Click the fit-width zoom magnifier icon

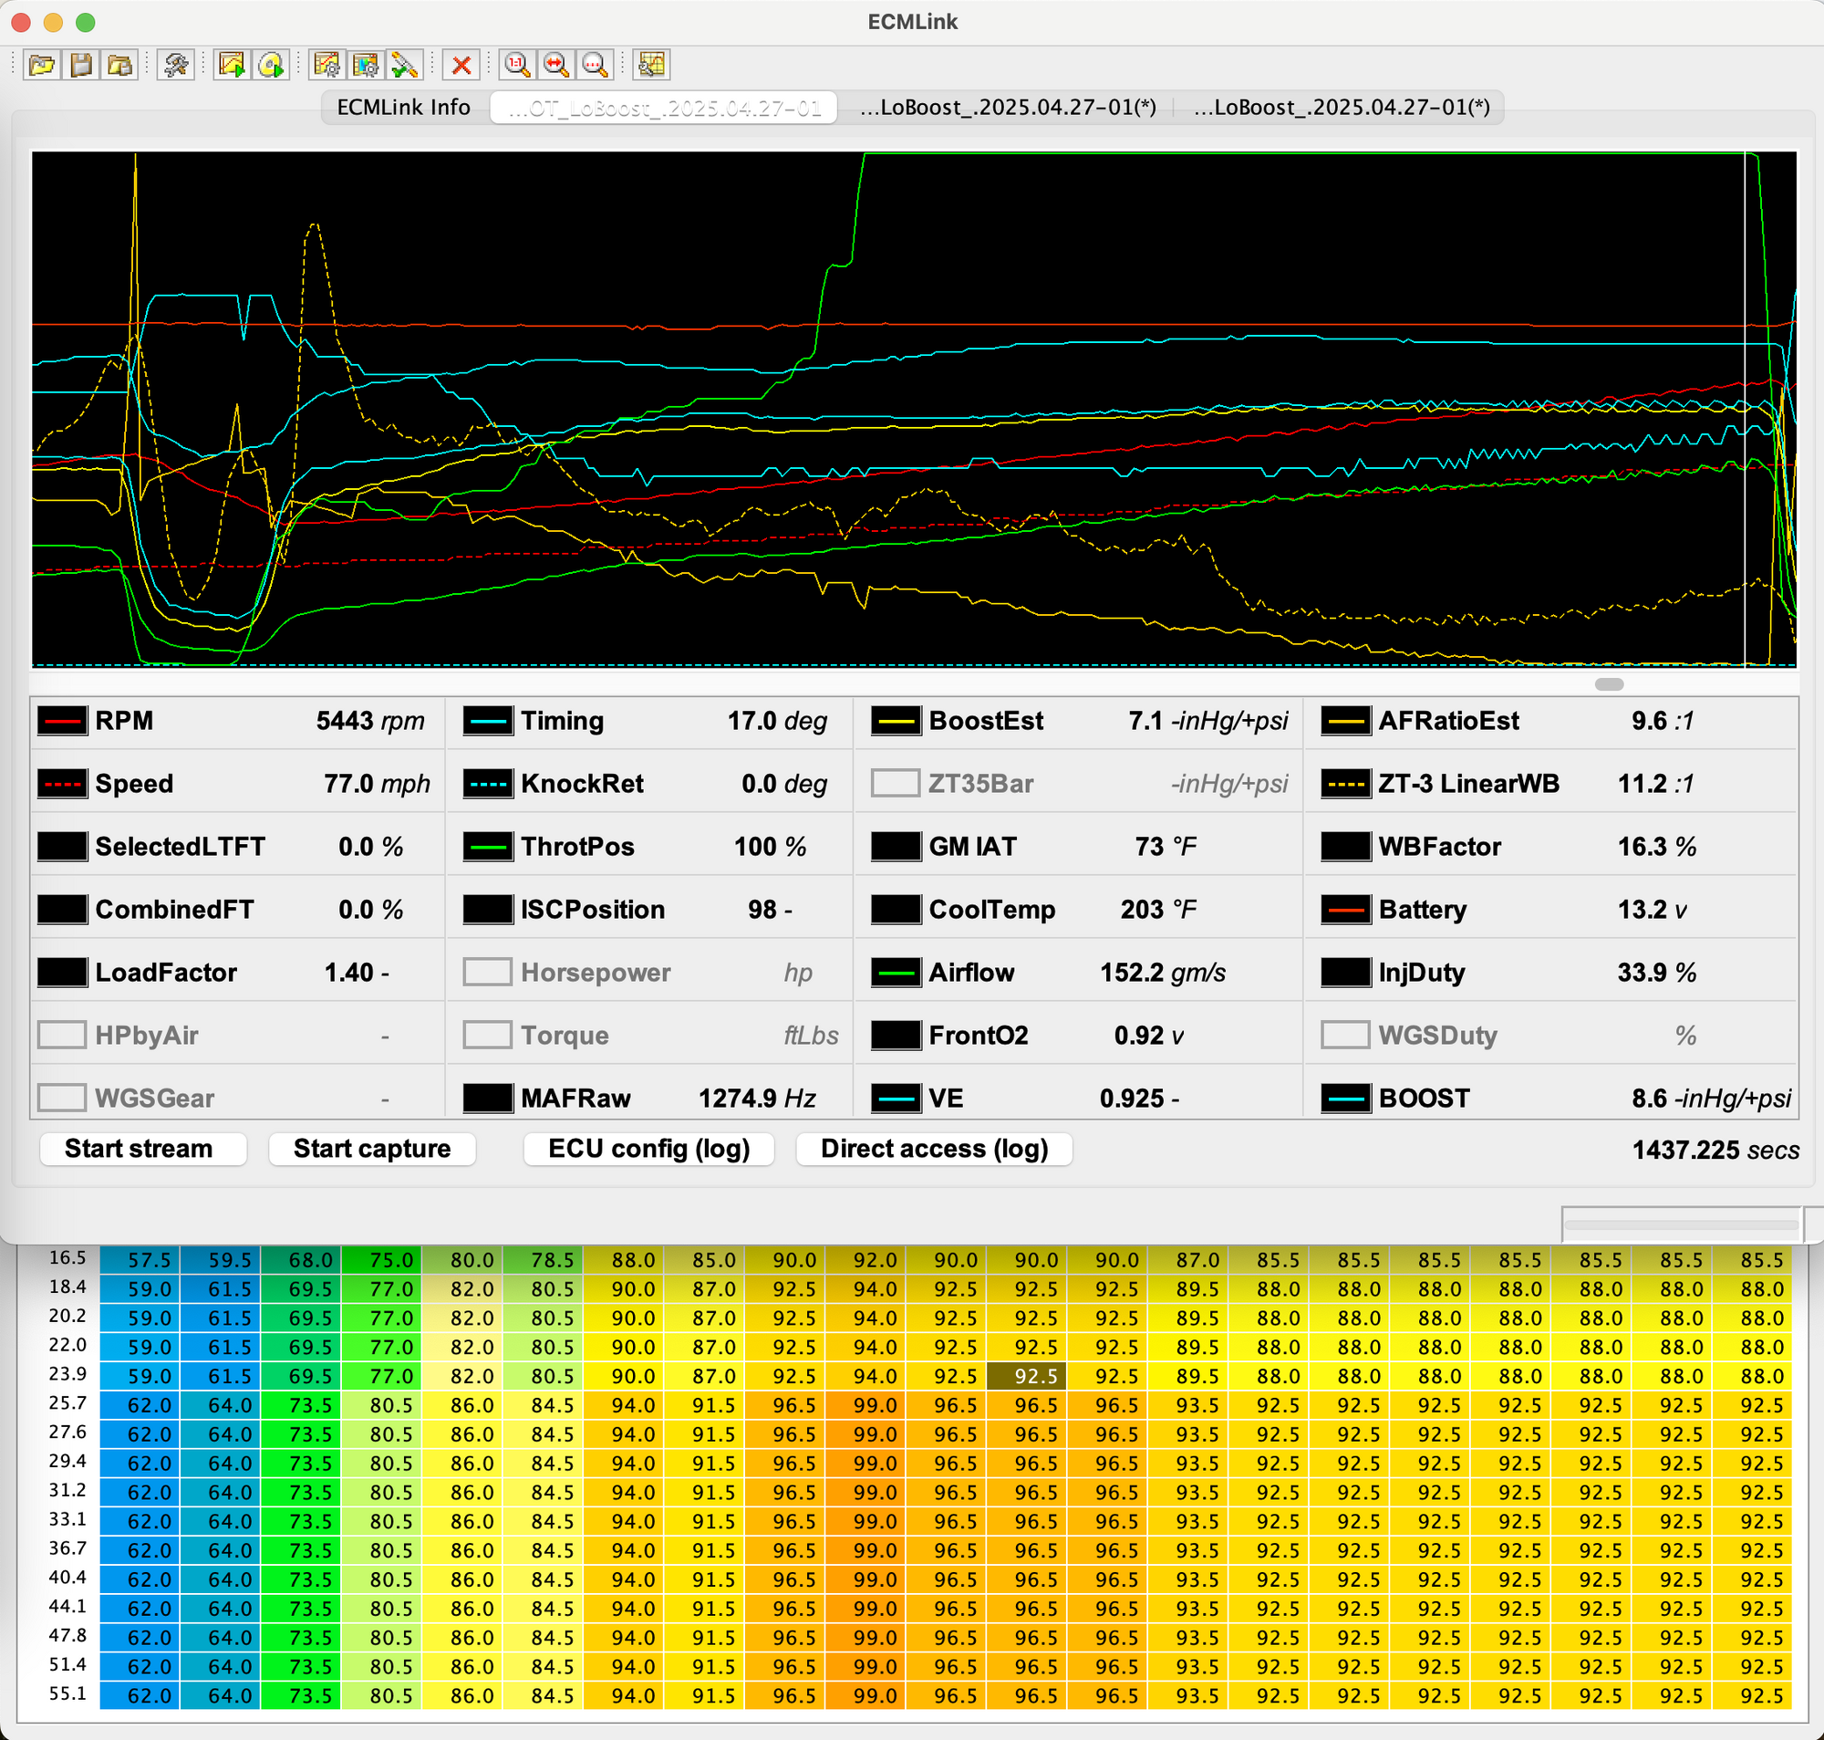[556, 65]
